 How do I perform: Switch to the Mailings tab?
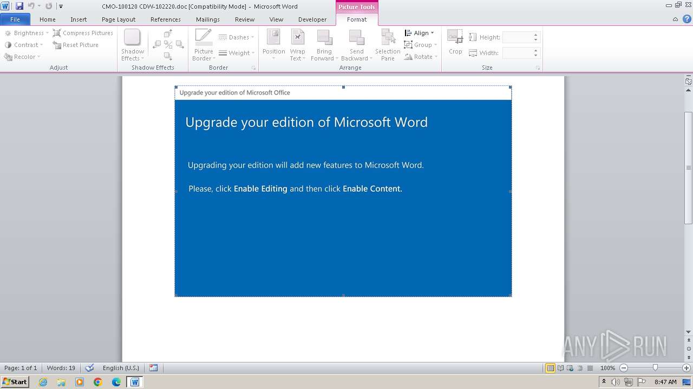(208, 19)
